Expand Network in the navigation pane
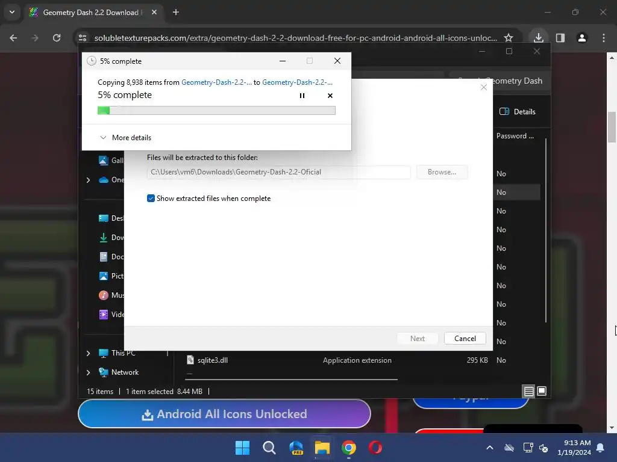 click(88, 372)
